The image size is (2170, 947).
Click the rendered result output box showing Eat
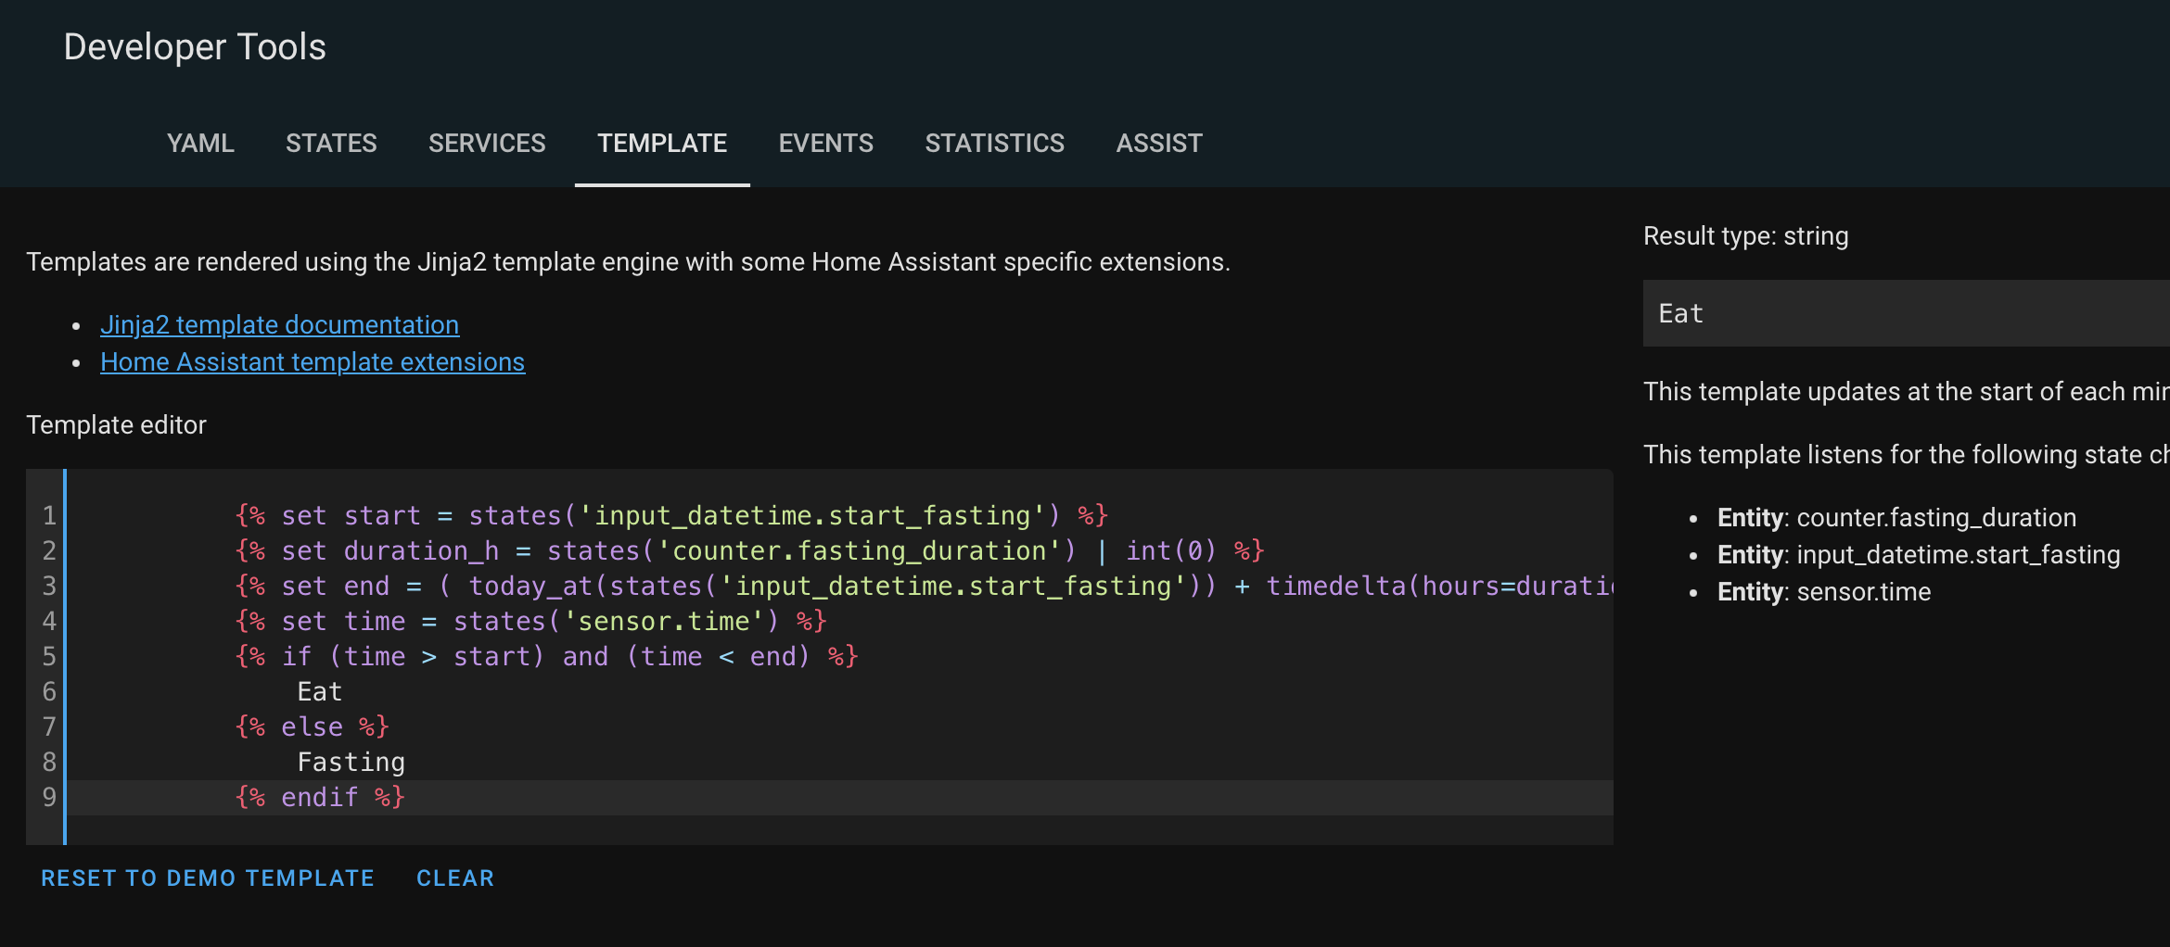click(x=1901, y=314)
